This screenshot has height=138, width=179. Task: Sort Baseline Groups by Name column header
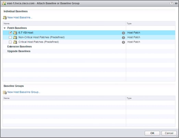pyautogui.click(x=64, y=98)
